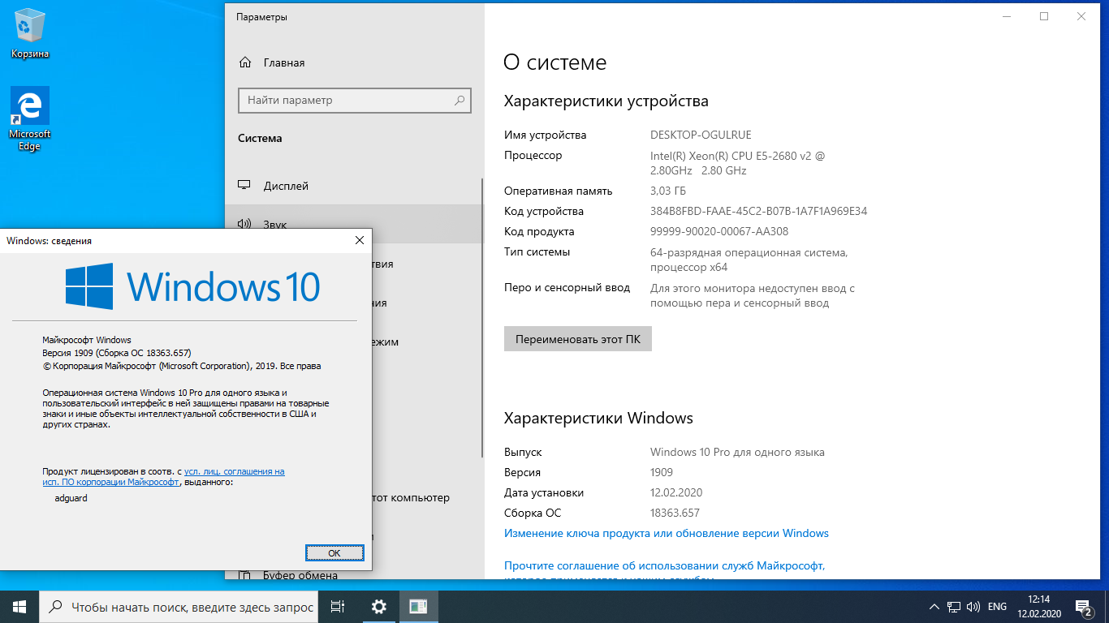Select Звук in Settings sidebar
Image resolution: width=1109 pixels, height=623 pixels.
click(274, 224)
